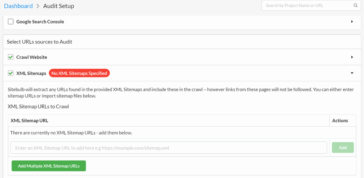Uncheck the Crawl Website checkbox
Viewport: 364px width, 178px height.
(10, 57)
